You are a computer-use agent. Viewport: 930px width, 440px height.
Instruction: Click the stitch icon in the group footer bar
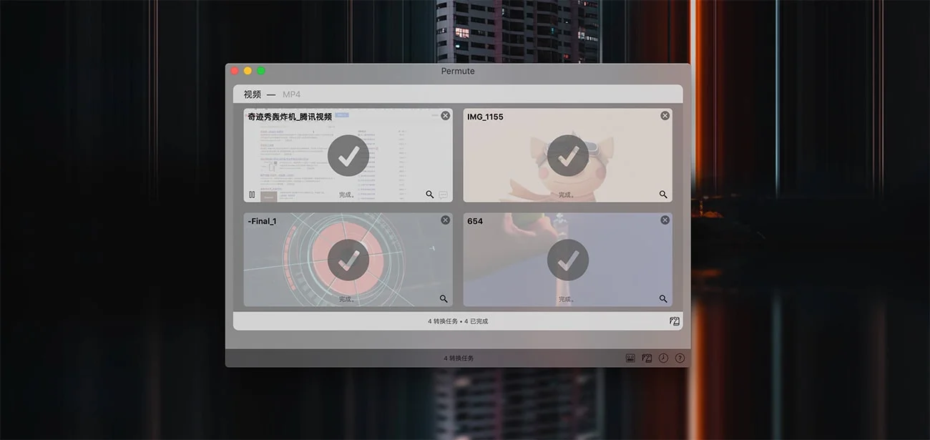click(674, 321)
